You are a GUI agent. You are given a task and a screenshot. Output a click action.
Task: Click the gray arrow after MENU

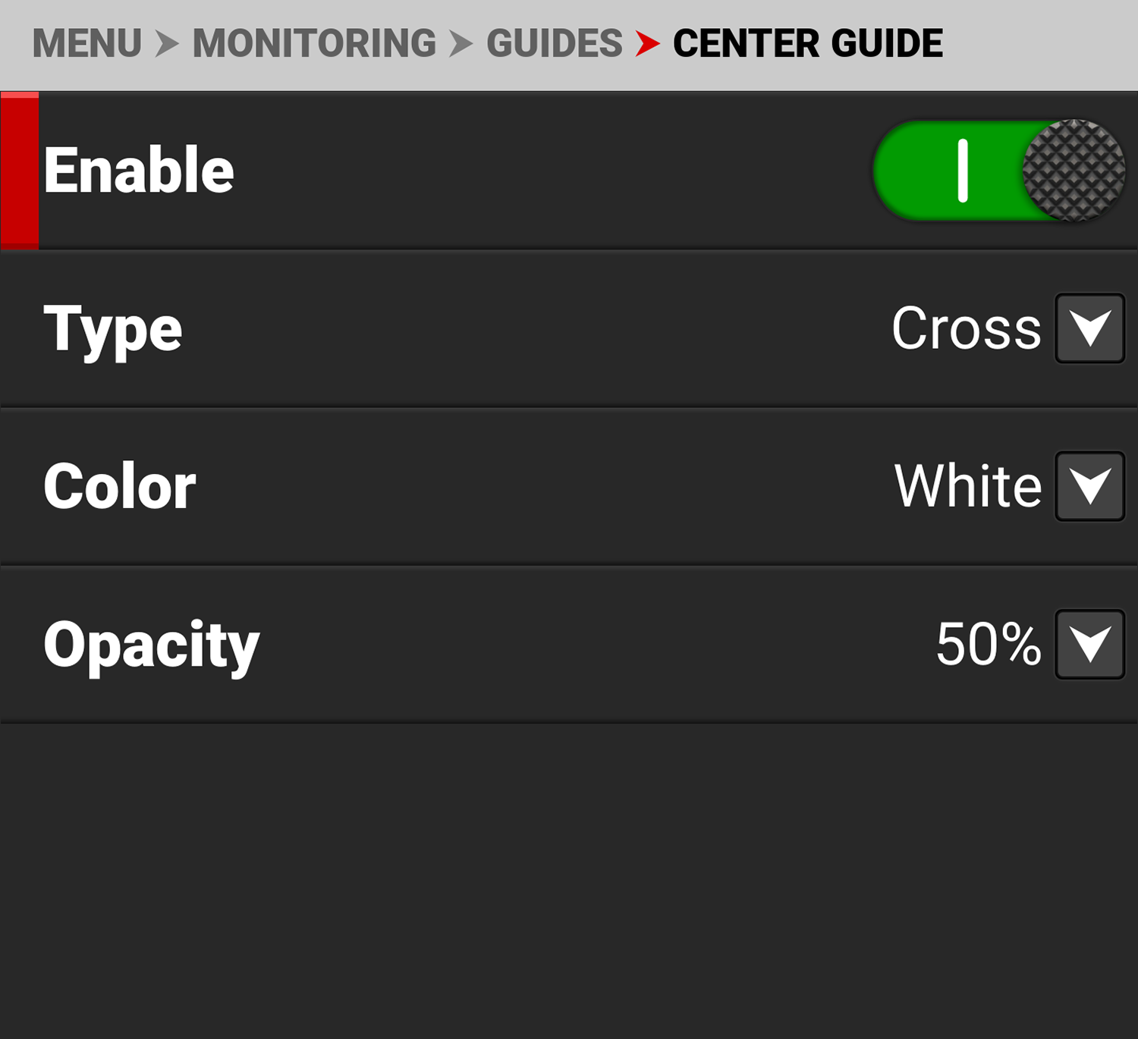pyautogui.click(x=167, y=44)
